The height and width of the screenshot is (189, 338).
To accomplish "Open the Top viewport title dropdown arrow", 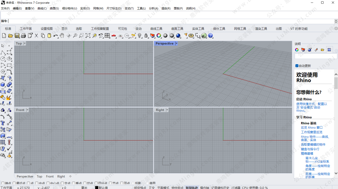I will click(25, 43).
